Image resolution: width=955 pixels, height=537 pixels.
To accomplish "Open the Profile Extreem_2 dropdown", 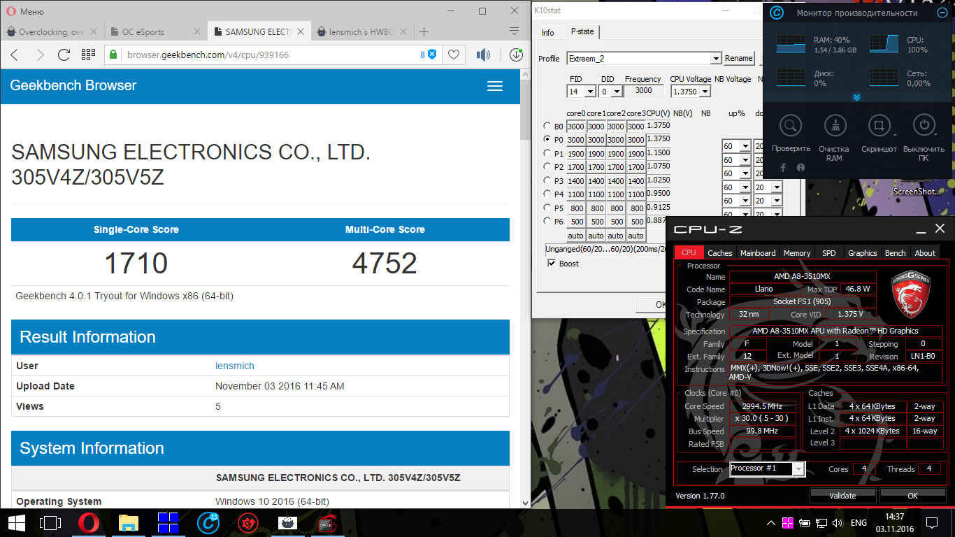I will pyautogui.click(x=715, y=59).
